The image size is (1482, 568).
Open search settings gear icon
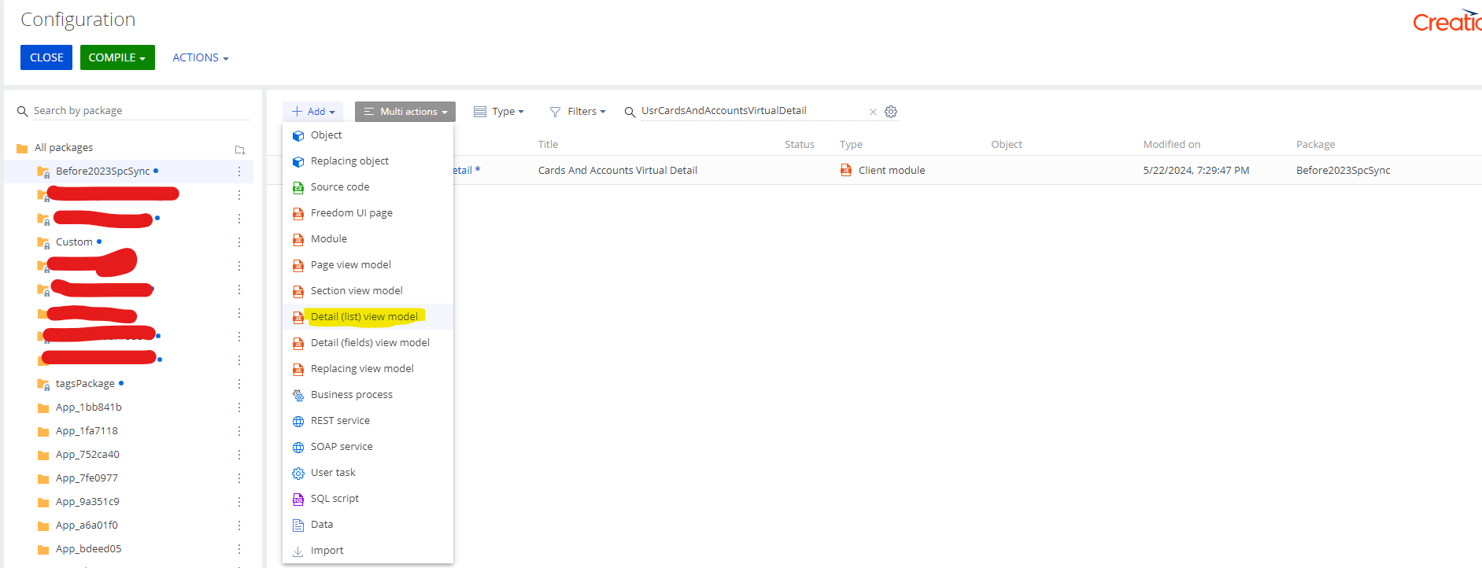[891, 112]
